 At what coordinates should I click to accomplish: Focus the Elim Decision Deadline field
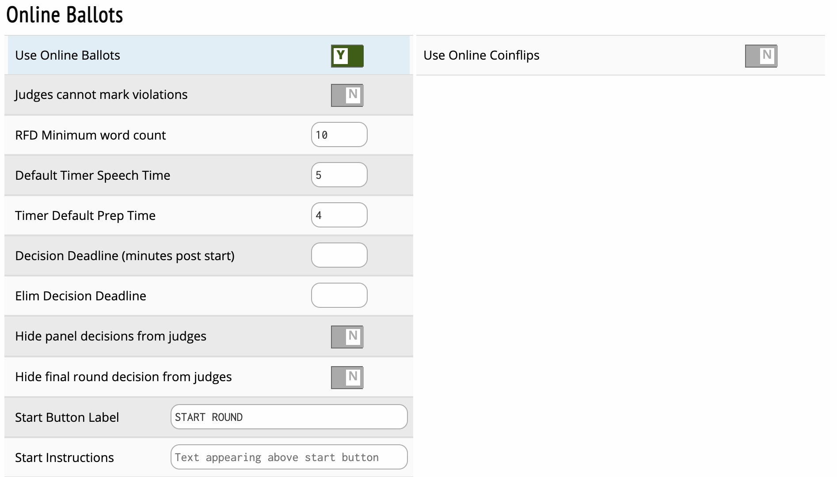[x=339, y=295]
